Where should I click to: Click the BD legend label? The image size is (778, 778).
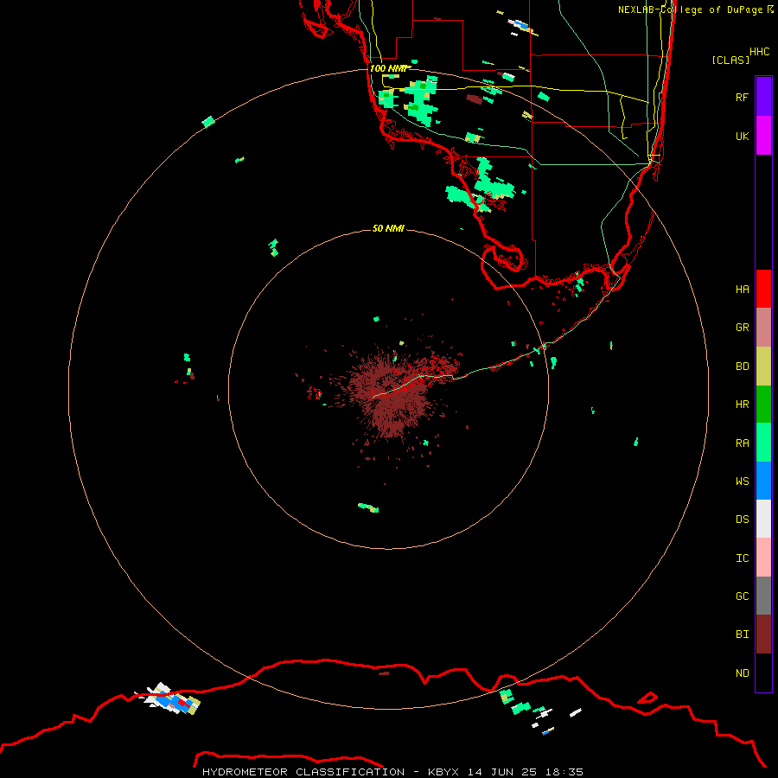[x=742, y=367]
